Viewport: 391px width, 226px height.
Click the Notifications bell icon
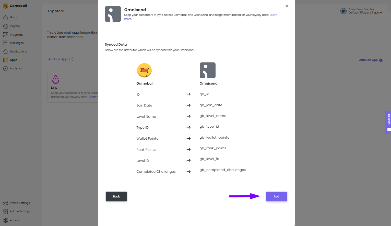coord(6,52)
